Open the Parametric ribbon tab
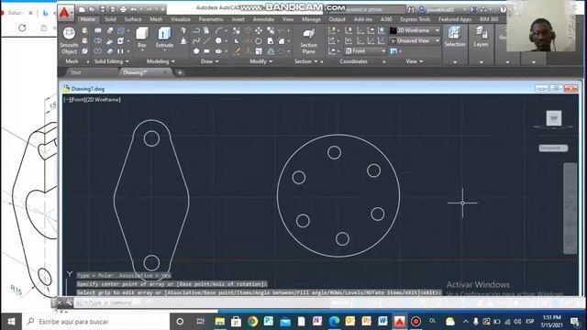The image size is (587, 330). tap(211, 19)
